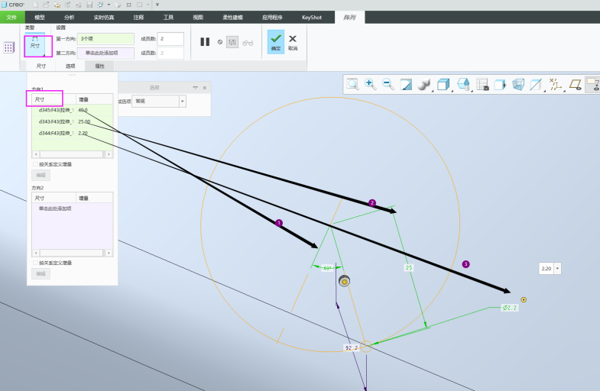
Task: Click the X 取消 cancel button
Action: coord(293,42)
